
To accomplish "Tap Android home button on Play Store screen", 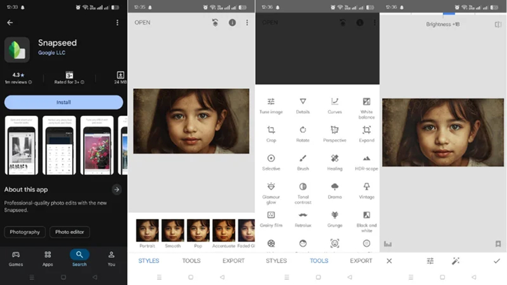I will [x=63, y=277].
